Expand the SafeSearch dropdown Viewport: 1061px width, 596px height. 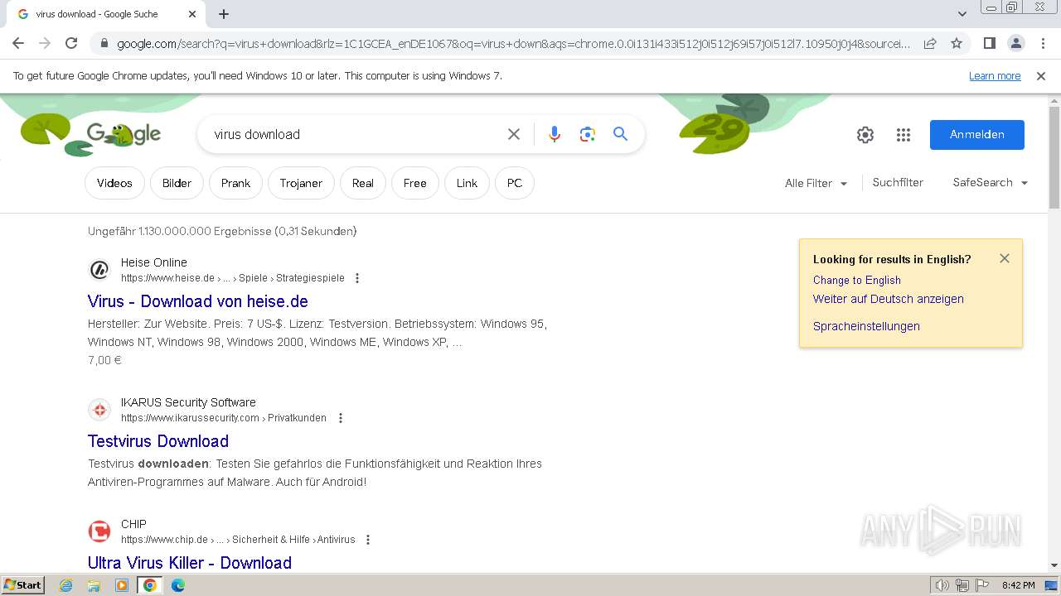click(x=991, y=183)
